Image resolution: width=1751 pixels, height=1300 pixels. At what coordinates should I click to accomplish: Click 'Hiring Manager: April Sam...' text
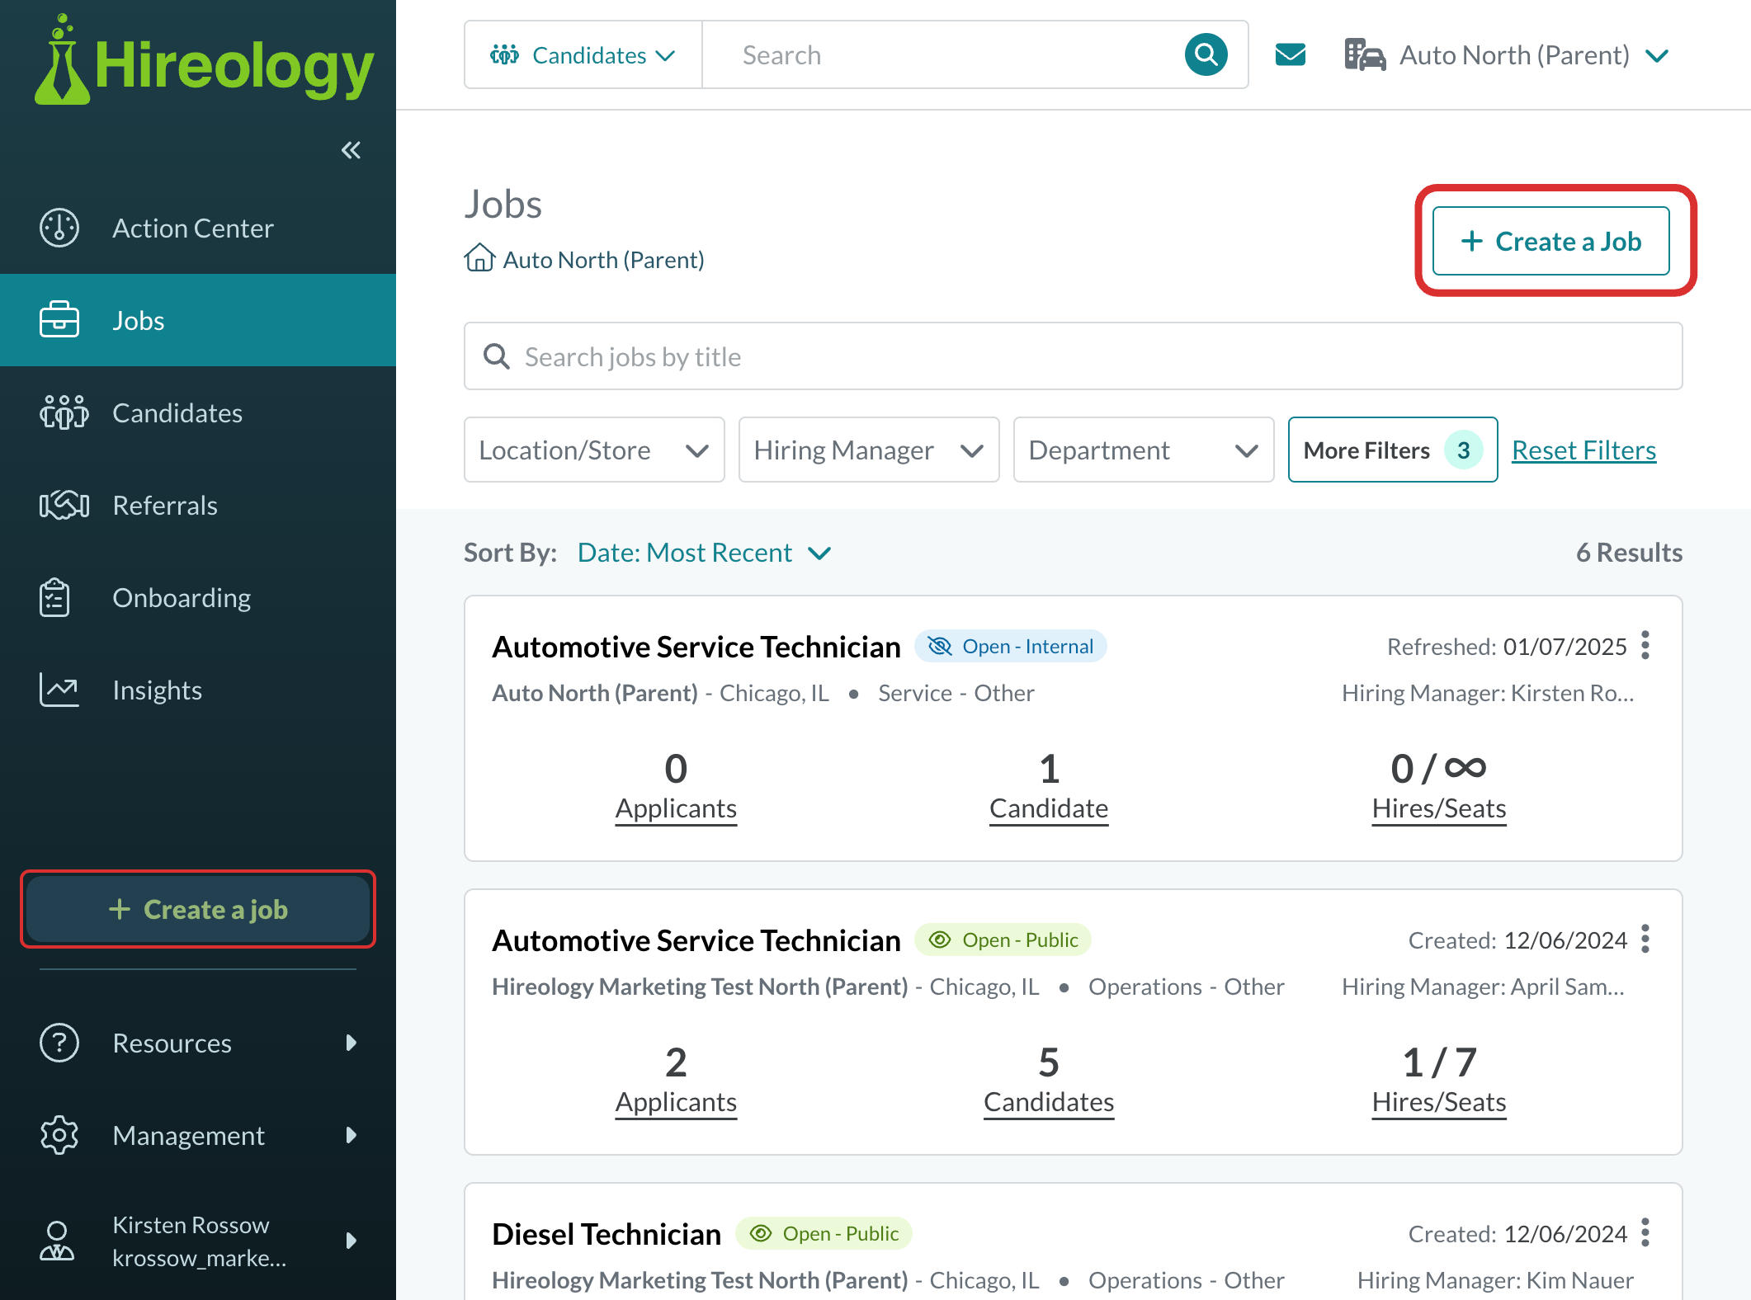click(1483, 987)
